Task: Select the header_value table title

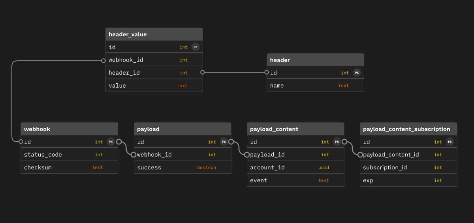Action: pyautogui.click(x=154, y=34)
